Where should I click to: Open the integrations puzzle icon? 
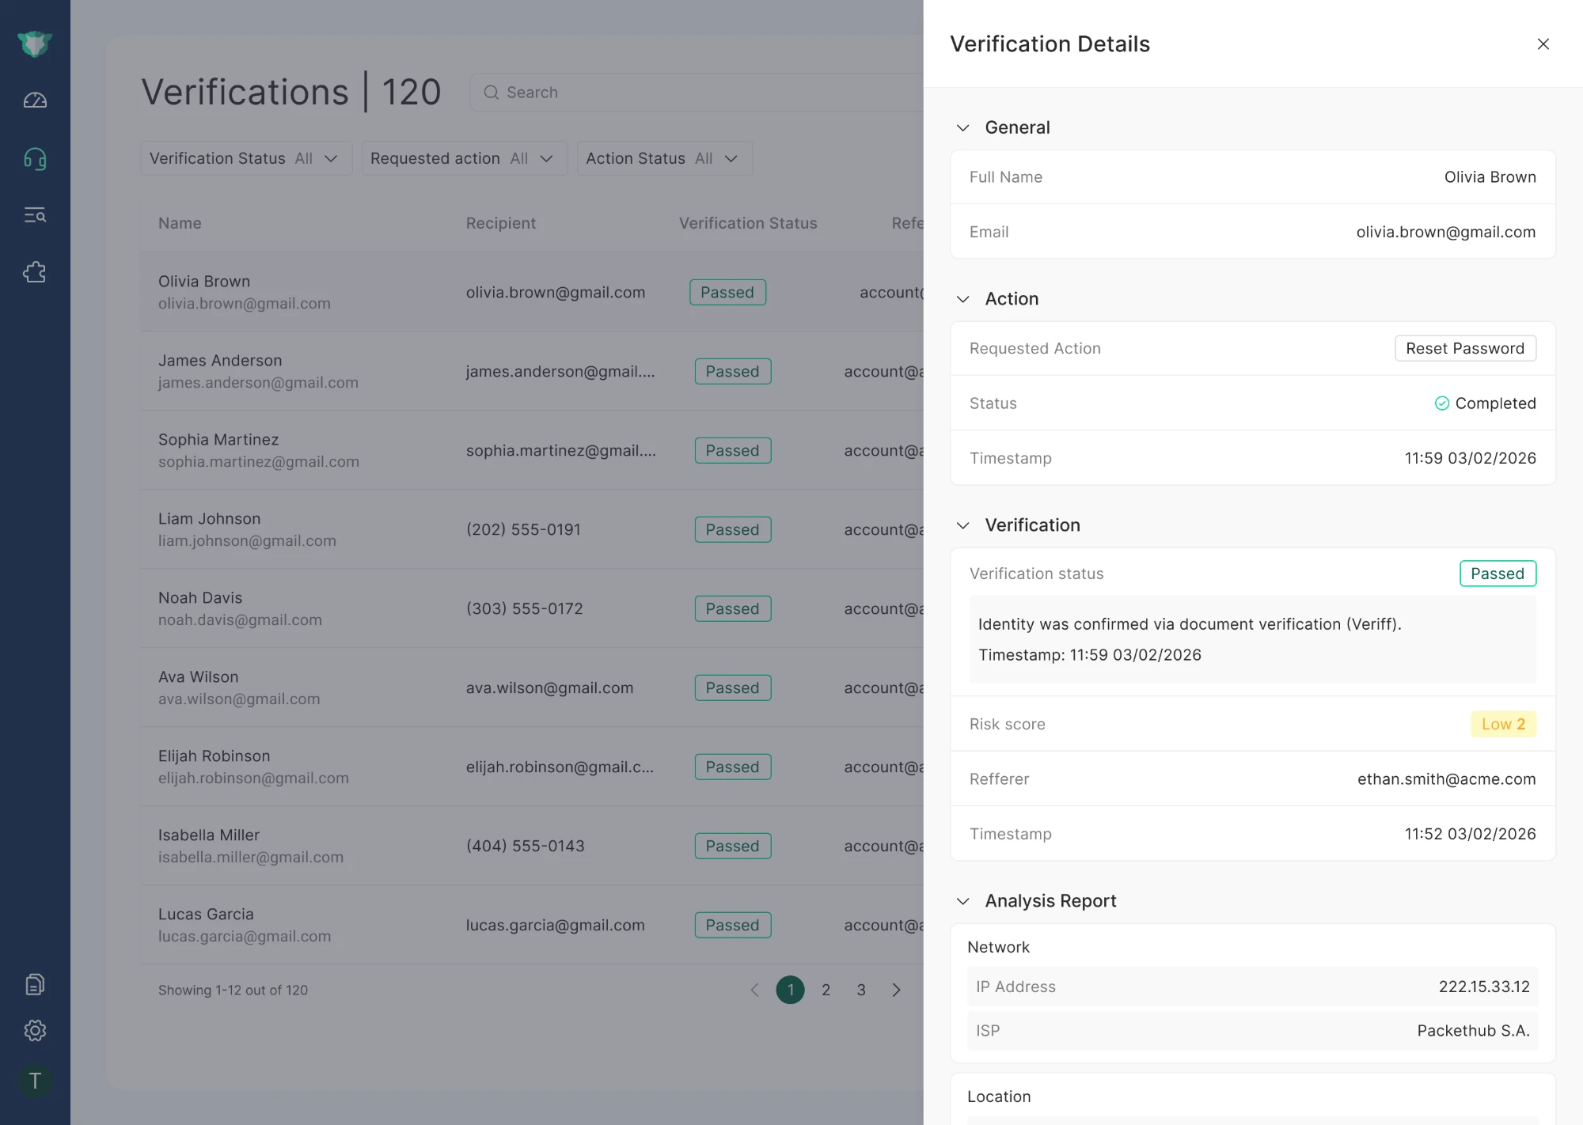pyautogui.click(x=35, y=272)
